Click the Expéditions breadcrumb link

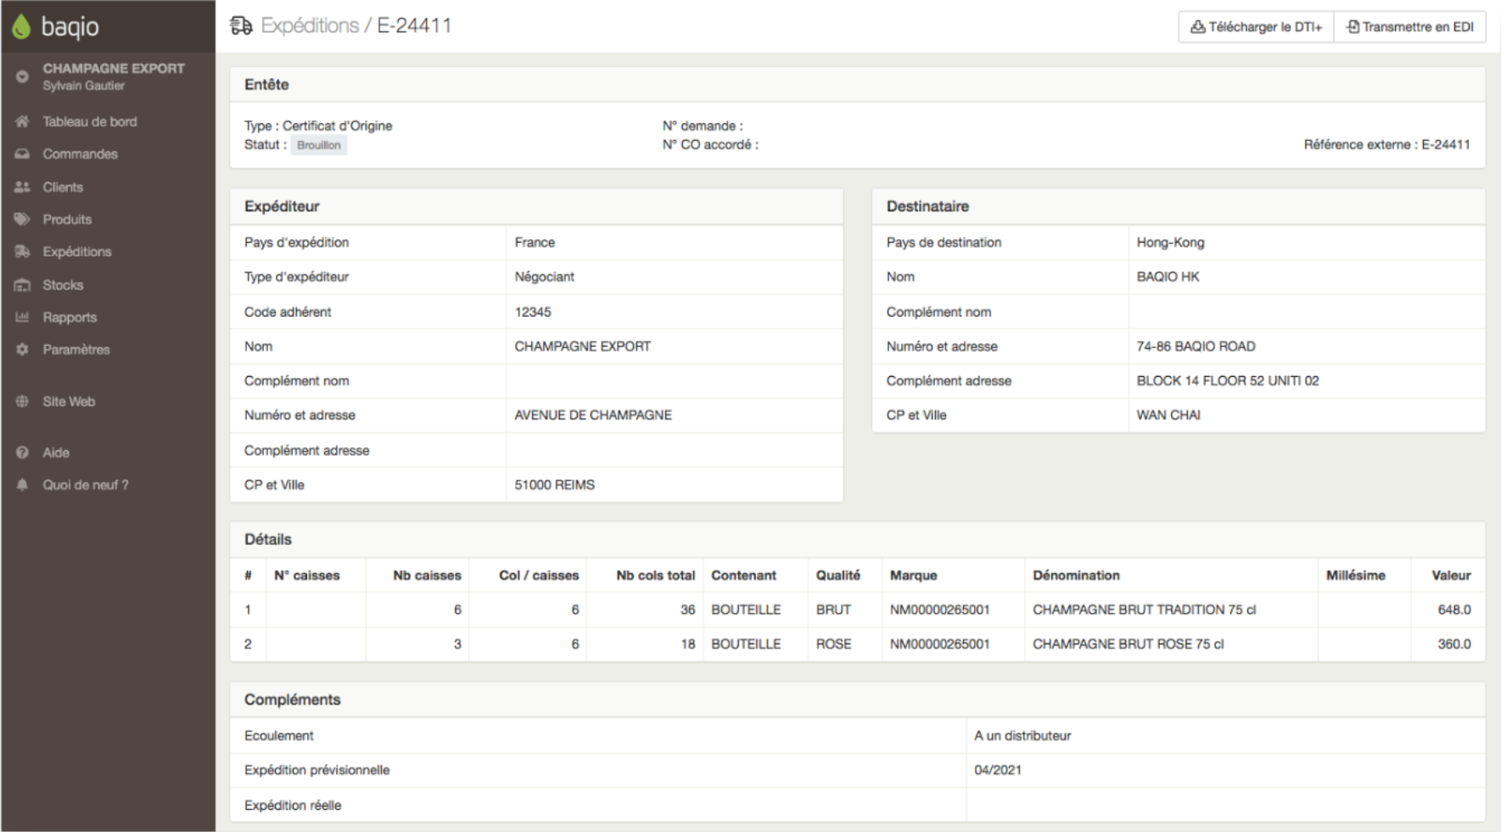(310, 25)
